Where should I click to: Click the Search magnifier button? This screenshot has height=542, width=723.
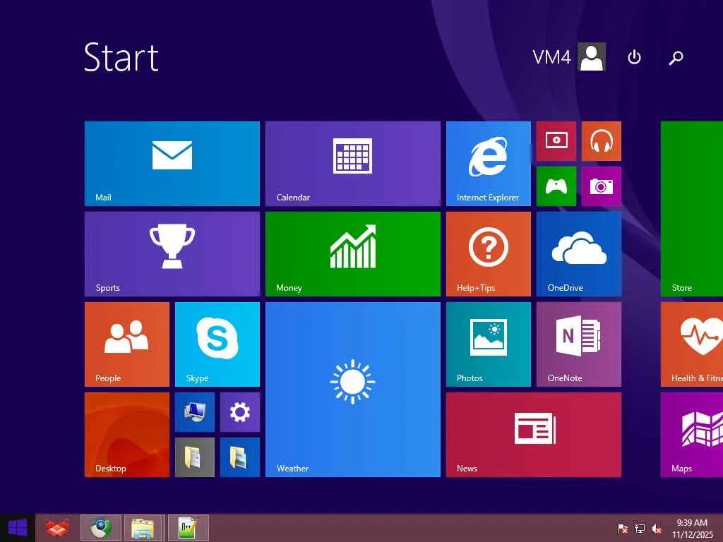pyautogui.click(x=676, y=58)
